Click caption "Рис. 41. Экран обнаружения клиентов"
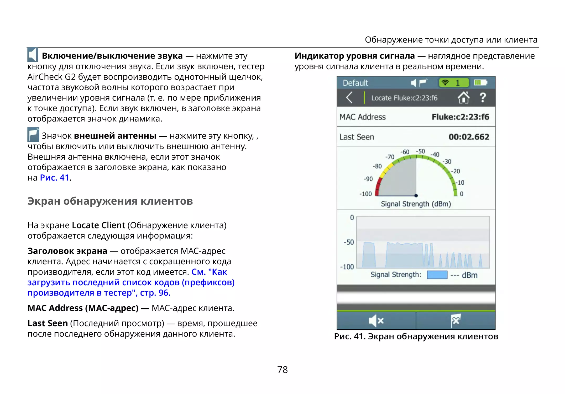The width and height of the screenshot is (565, 394). [416, 336]
